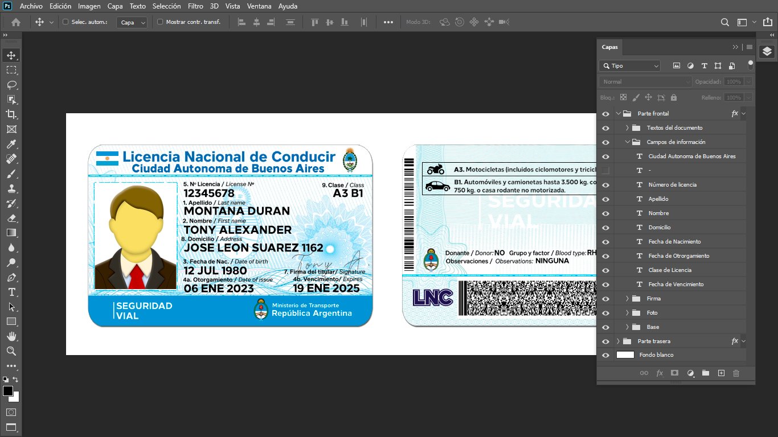Show the hidden '-' text layer

point(605,171)
